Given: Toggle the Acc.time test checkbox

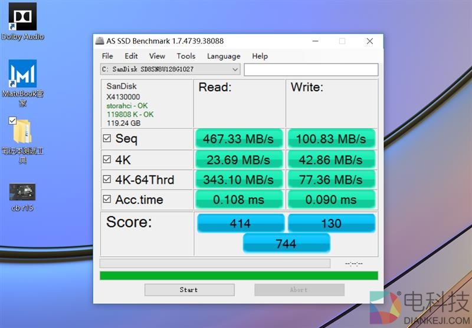Looking at the screenshot, I should pyautogui.click(x=107, y=200).
